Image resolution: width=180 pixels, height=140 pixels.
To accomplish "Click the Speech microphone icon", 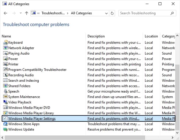I will [5, 91].
